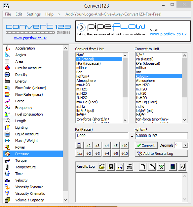Viewport: 193px width, 207px height.
Task: Open calculator from Results Log toolbar
Action: (x=173, y=167)
